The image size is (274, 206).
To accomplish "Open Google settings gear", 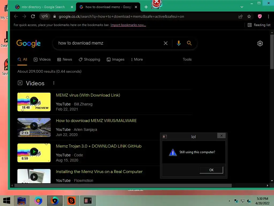I will pos(260,43).
